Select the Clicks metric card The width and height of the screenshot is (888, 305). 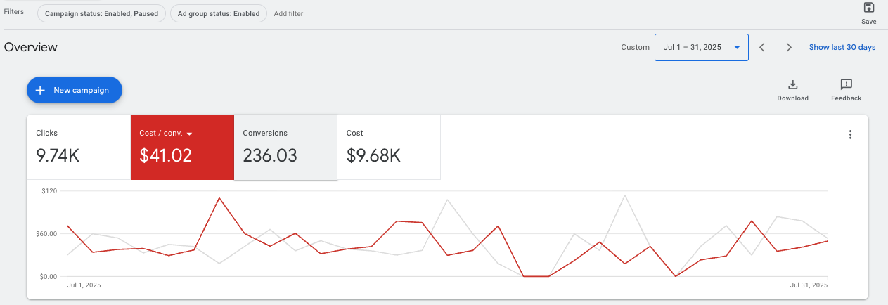79,147
